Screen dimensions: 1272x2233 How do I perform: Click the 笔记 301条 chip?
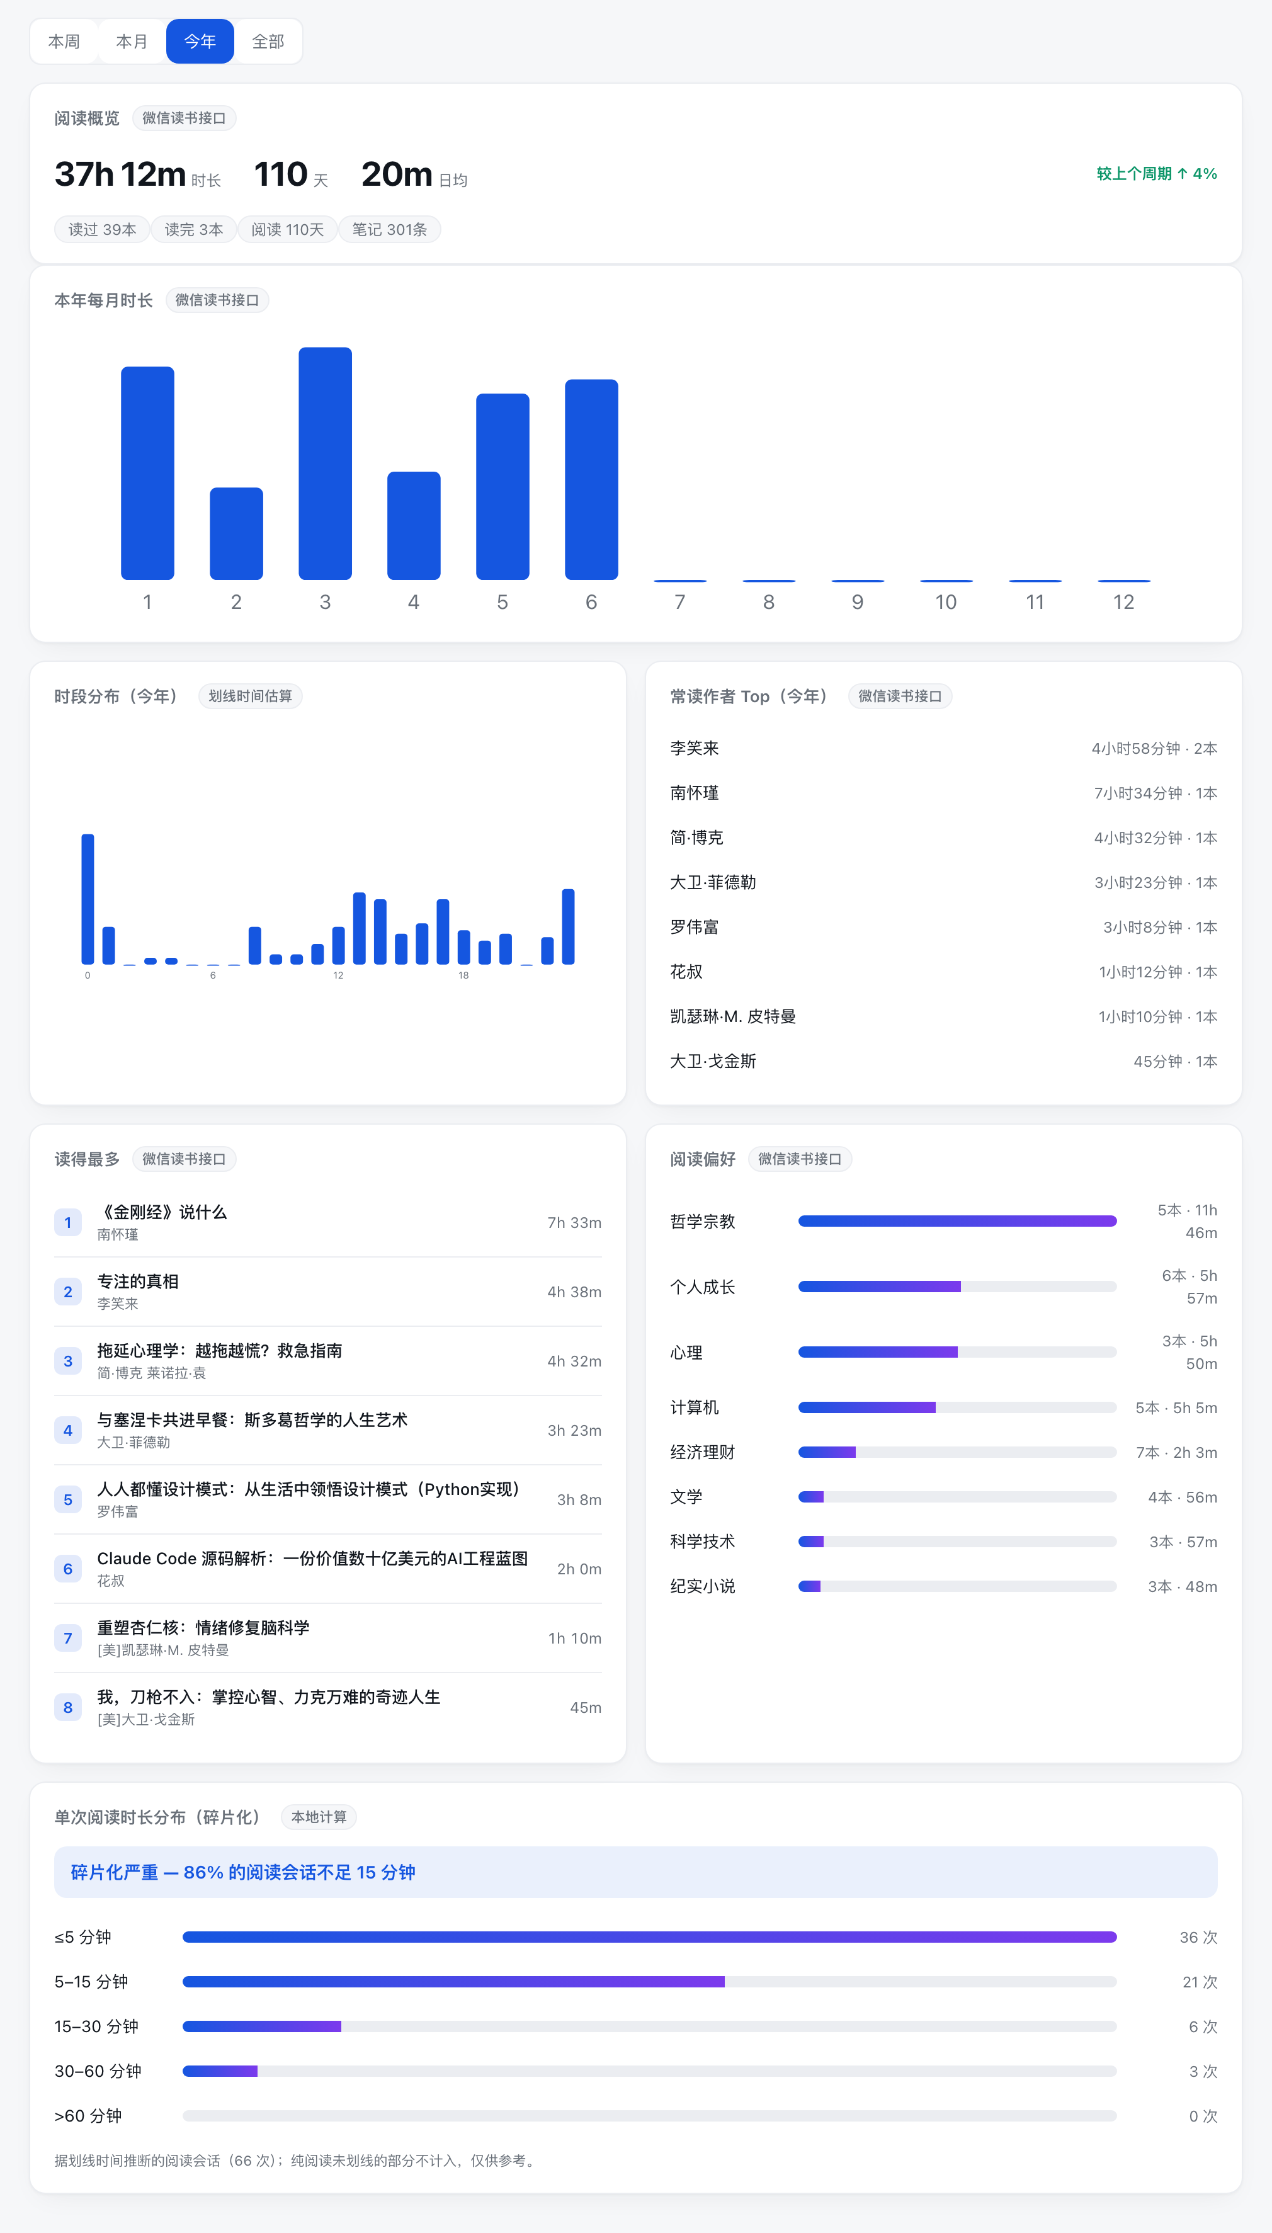pyautogui.click(x=390, y=230)
